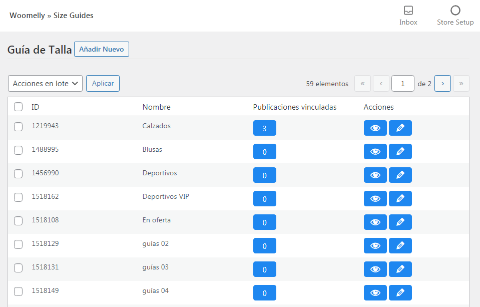View the Calzados size guide
The width and height of the screenshot is (480, 307).
point(375,128)
